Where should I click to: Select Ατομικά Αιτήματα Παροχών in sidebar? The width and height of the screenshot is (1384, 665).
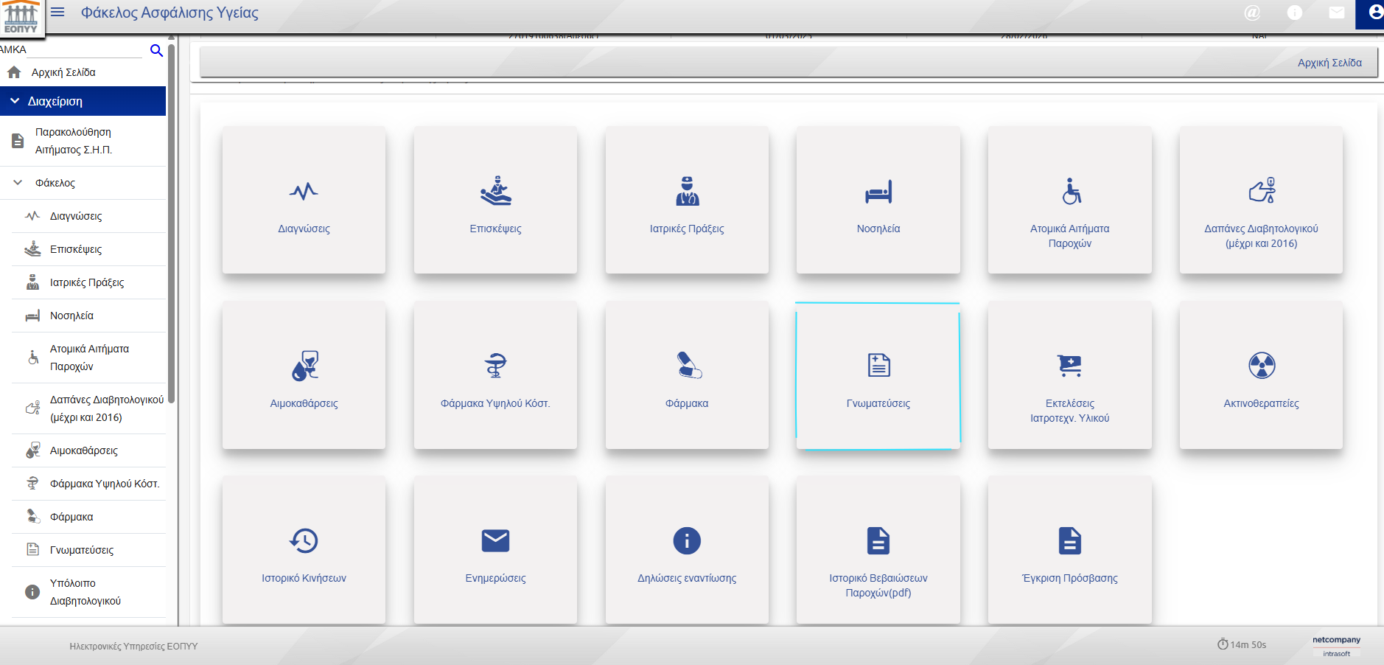click(x=88, y=358)
